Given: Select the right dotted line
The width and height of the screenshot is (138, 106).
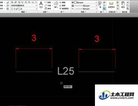Looking at the screenshot, I should pyautogui.click(x=97, y=72).
